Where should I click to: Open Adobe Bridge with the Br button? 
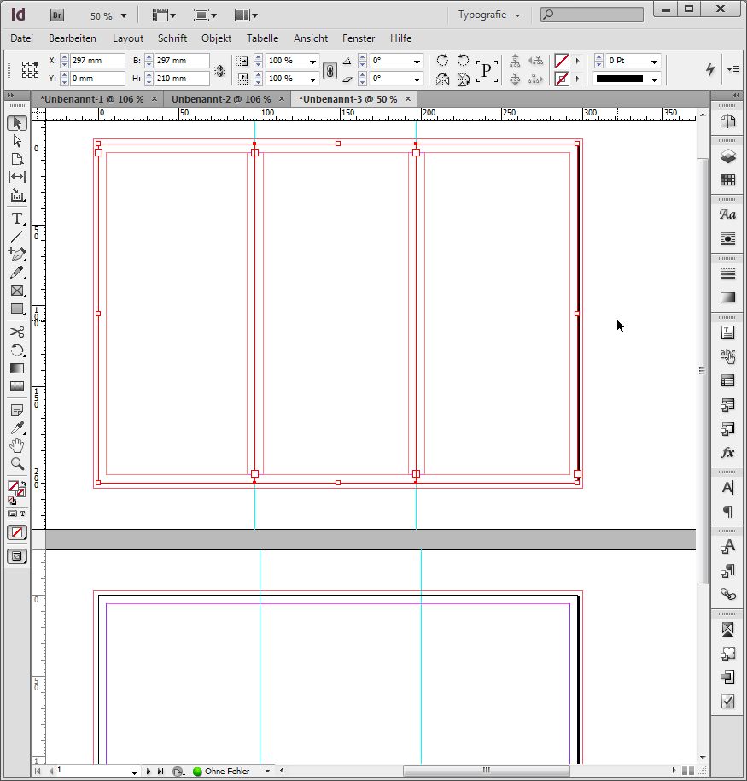(x=57, y=15)
